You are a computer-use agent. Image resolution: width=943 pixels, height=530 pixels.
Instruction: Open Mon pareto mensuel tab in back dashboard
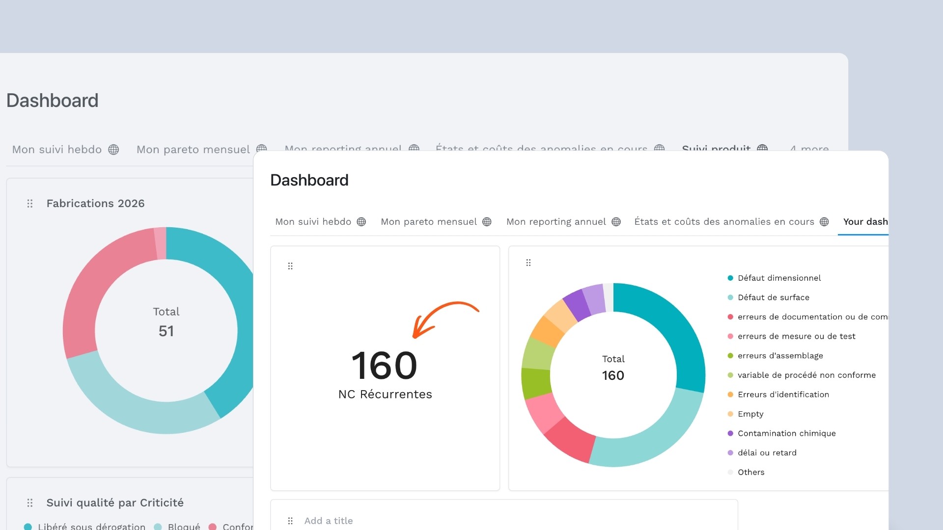[193, 150]
